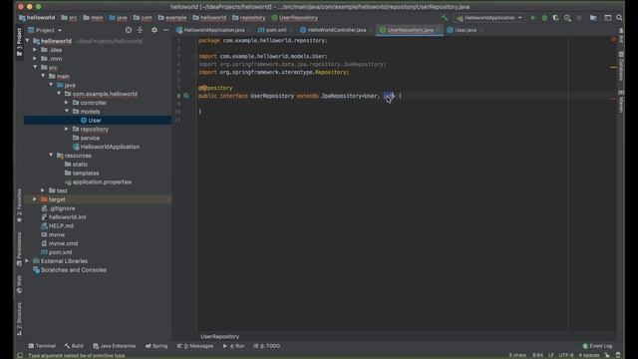Expand External Libraries node
Image resolution: width=638 pixels, height=359 pixels.
27,261
